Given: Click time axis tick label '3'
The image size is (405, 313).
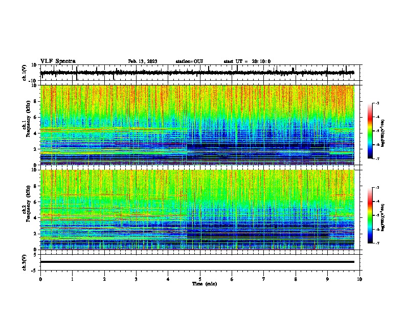Looking at the screenshot, I should click(x=136, y=279).
